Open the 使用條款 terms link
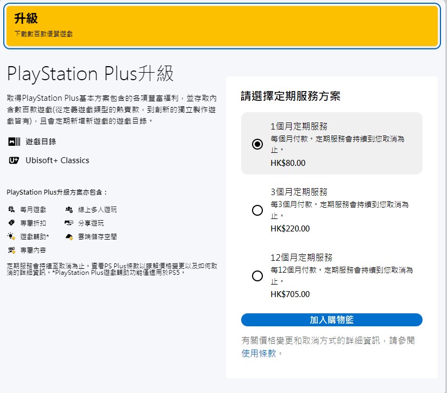The height and width of the screenshot is (393, 447). click(259, 353)
